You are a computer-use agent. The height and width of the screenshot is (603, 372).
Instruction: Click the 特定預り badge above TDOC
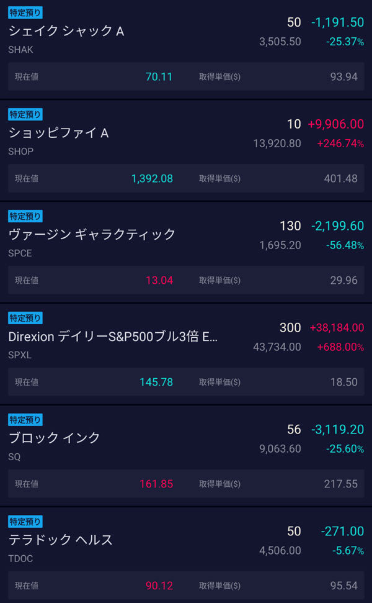[x=25, y=522]
